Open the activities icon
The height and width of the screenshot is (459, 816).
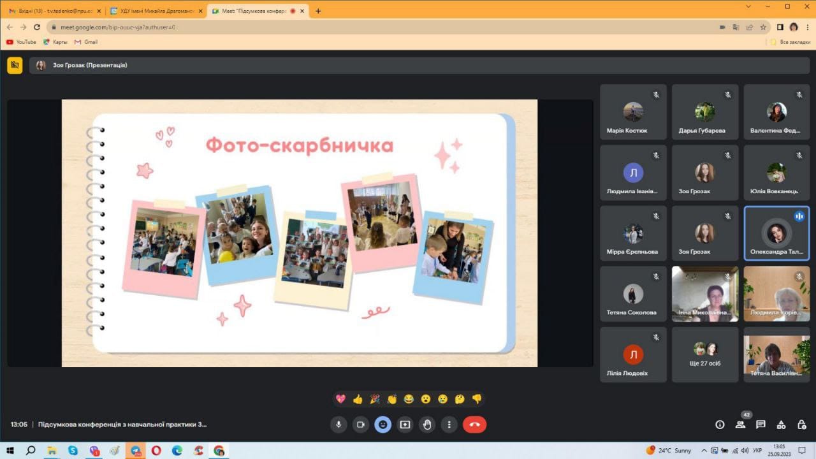pyautogui.click(x=781, y=425)
